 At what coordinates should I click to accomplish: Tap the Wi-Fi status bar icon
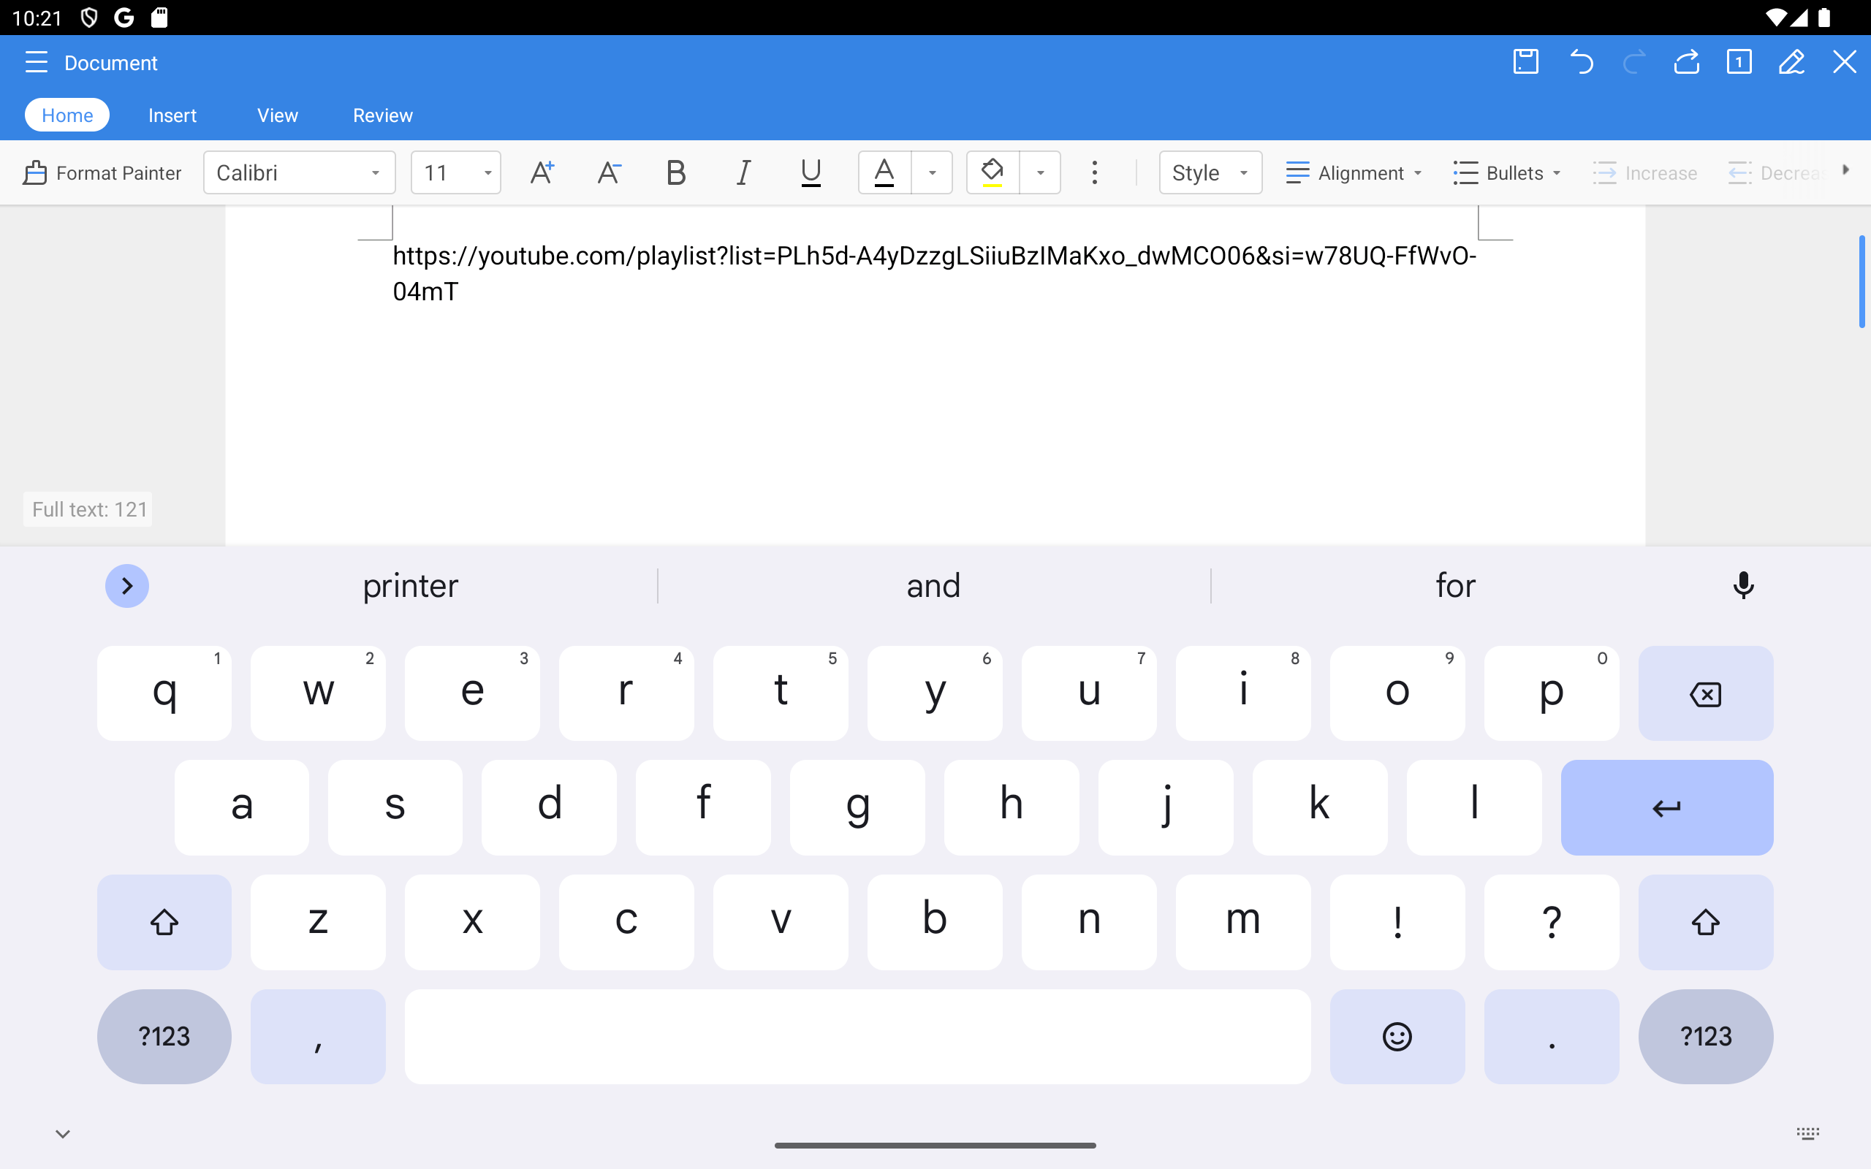point(1776,17)
